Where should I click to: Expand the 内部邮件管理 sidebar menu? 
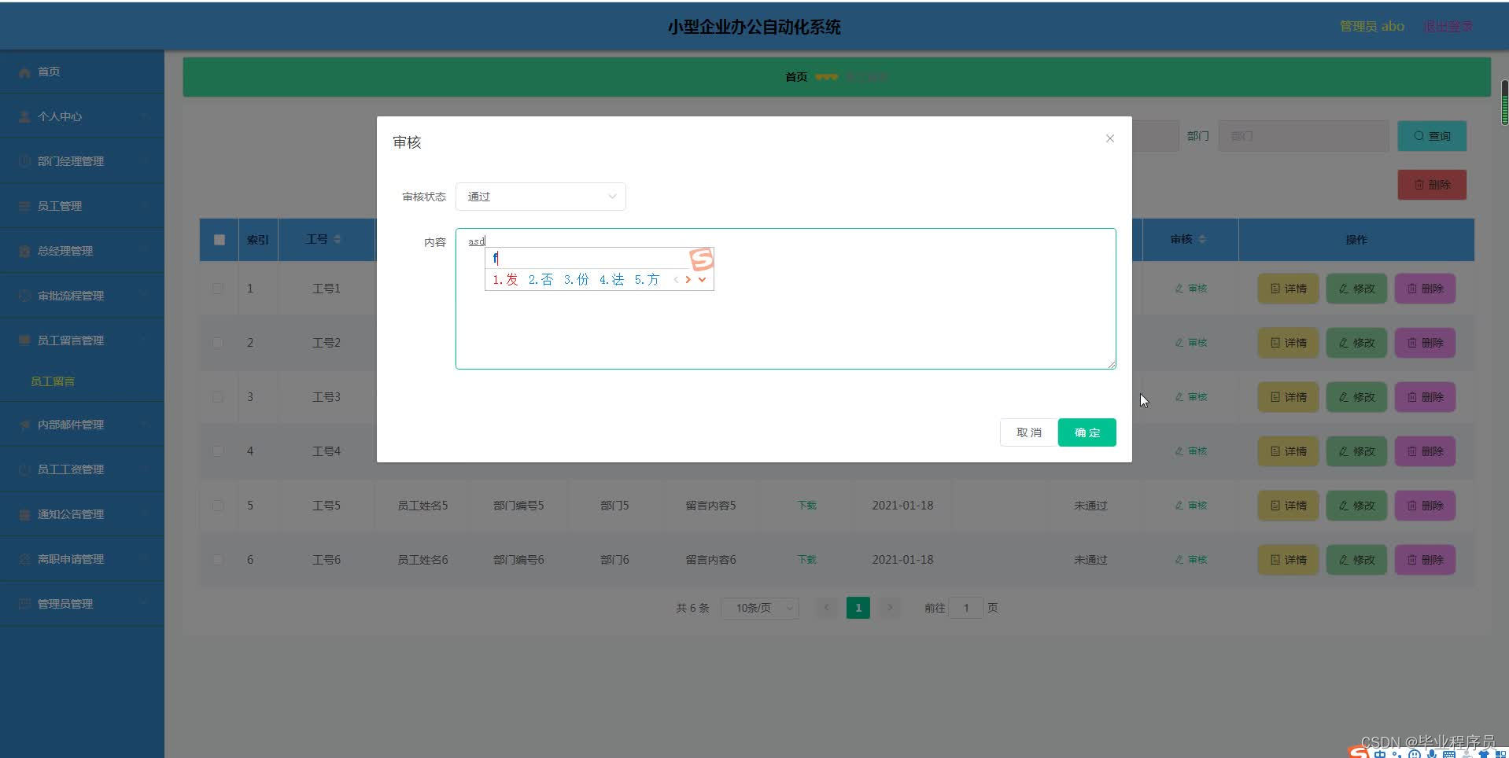click(x=82, y=425)
